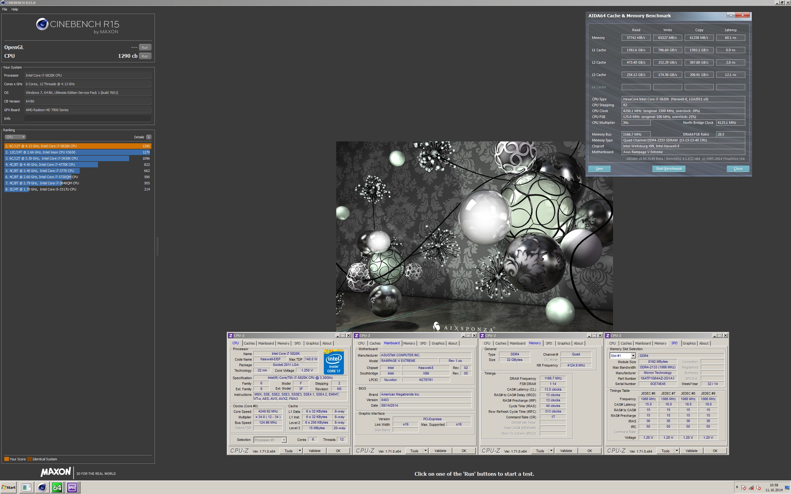Select the Intel Core i7-3930K ranking row
This screenshot has width=791, height=494.
[78, 158]
